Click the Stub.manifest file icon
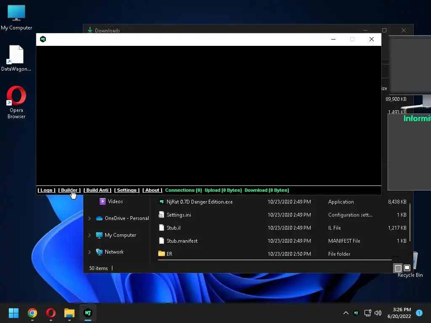This screenshot has height=323, width=431. 161,241
